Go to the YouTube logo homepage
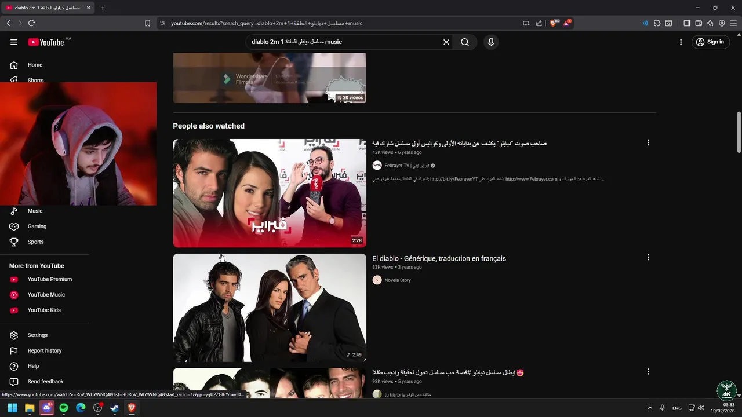The image size is (742, 417). click(x=46, y=42)
